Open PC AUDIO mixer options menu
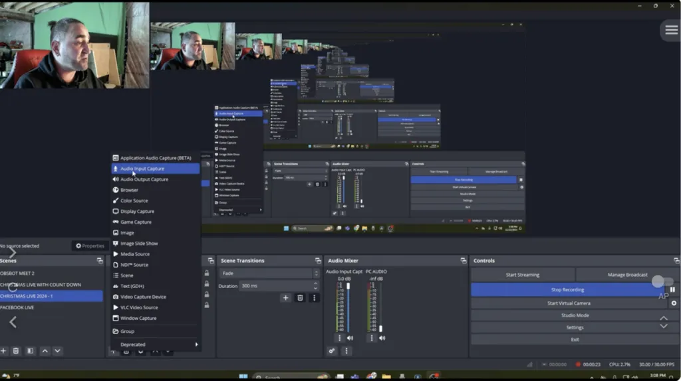 point(371,338)
